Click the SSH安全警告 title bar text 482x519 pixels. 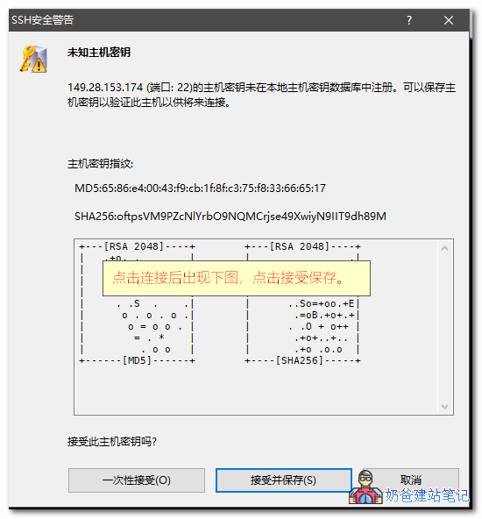pos(43,20)
